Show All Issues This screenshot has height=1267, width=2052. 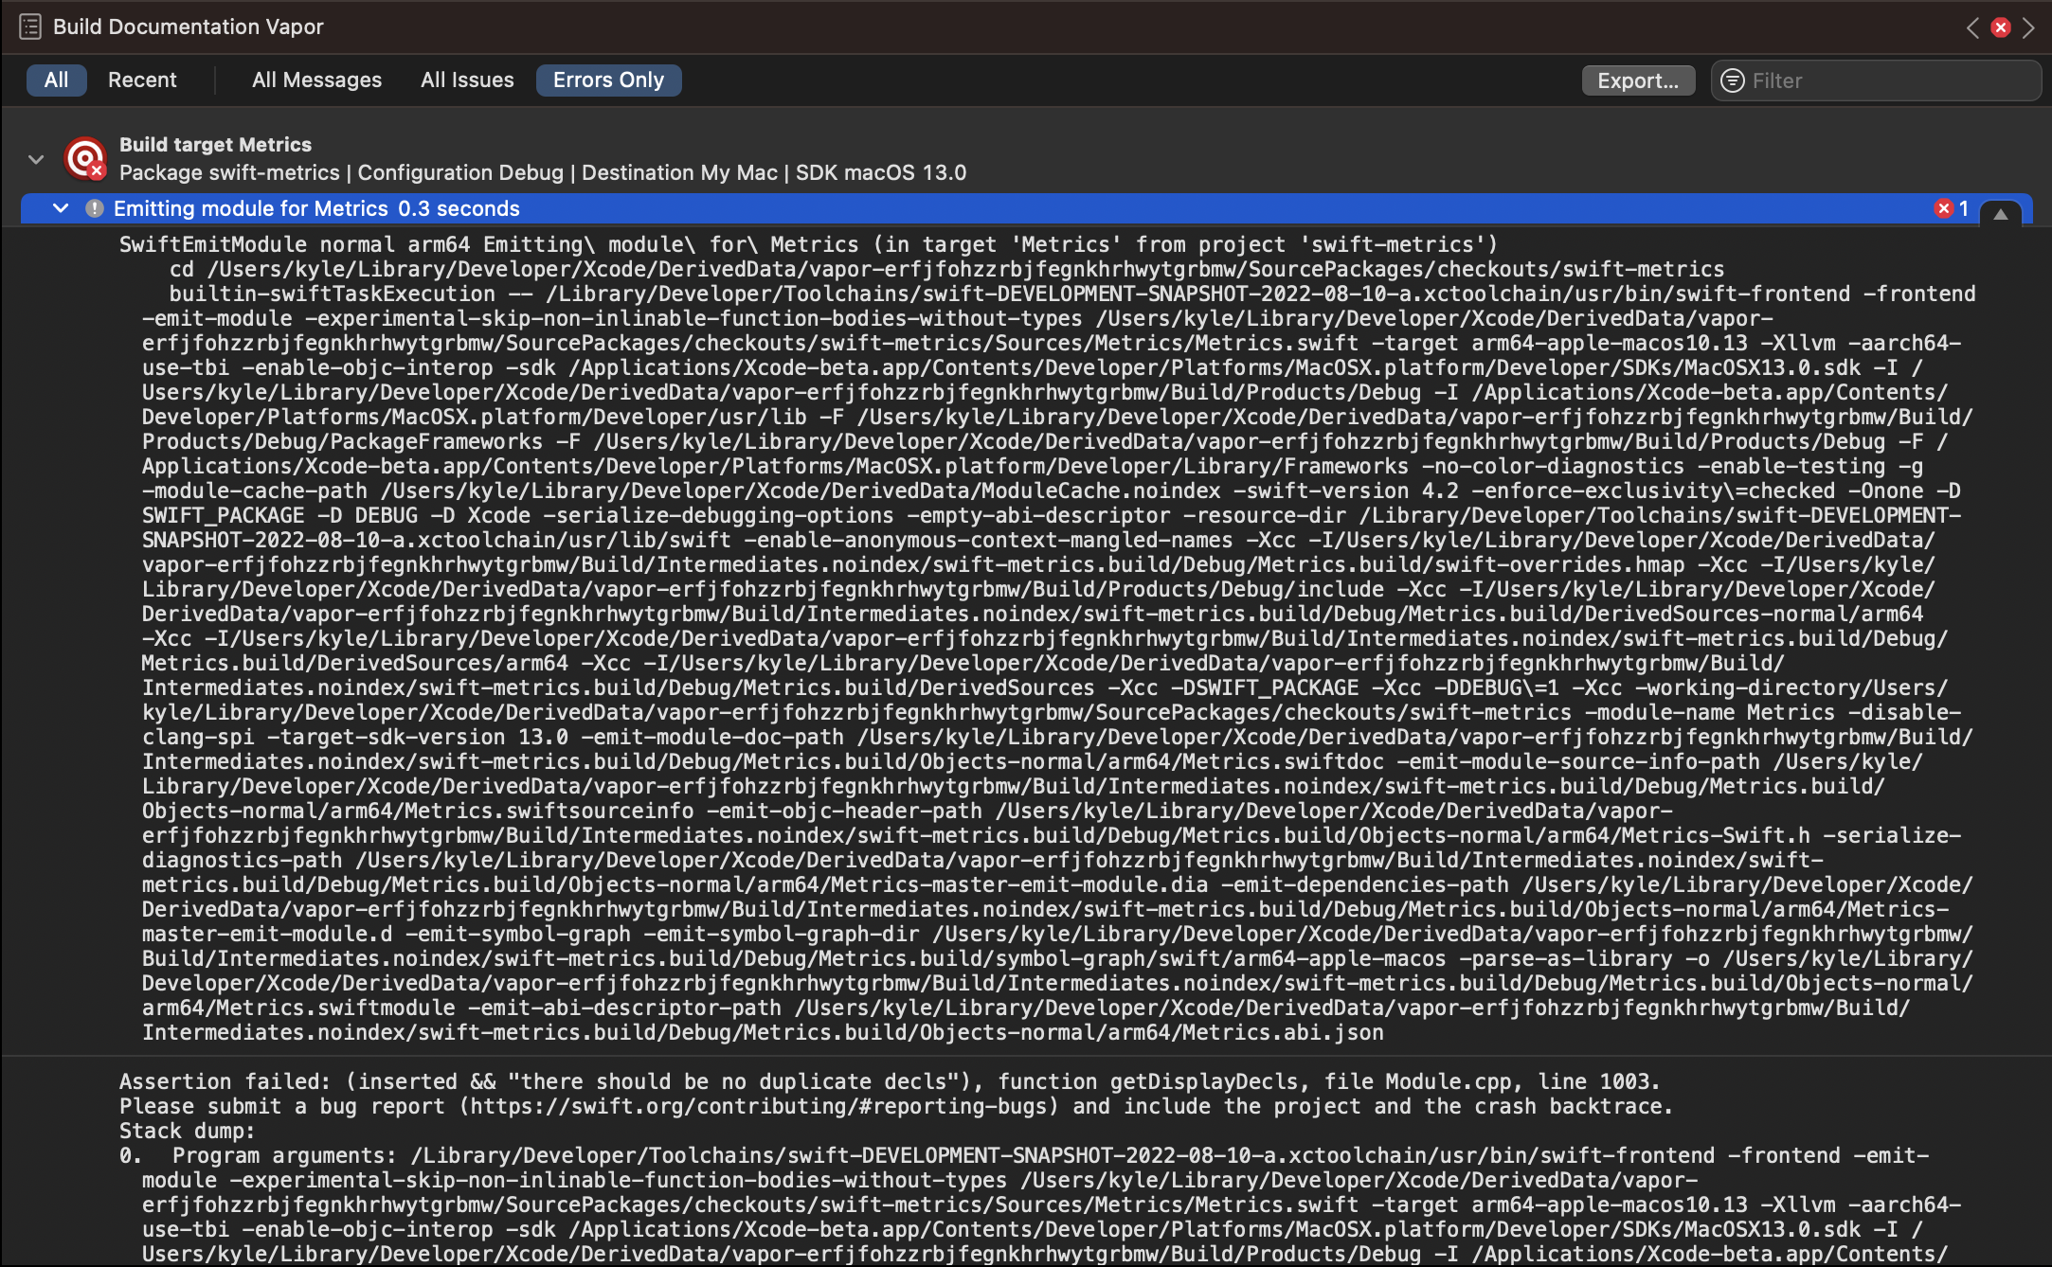click(x=467, y=80)
